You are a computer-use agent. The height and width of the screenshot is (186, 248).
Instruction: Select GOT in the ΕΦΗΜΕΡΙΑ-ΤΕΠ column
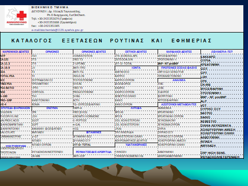pyautogui.click(x=204, y=69)
